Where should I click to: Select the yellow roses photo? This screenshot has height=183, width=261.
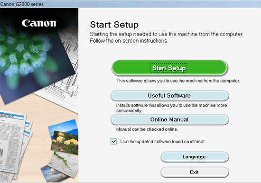click(65, 142)
